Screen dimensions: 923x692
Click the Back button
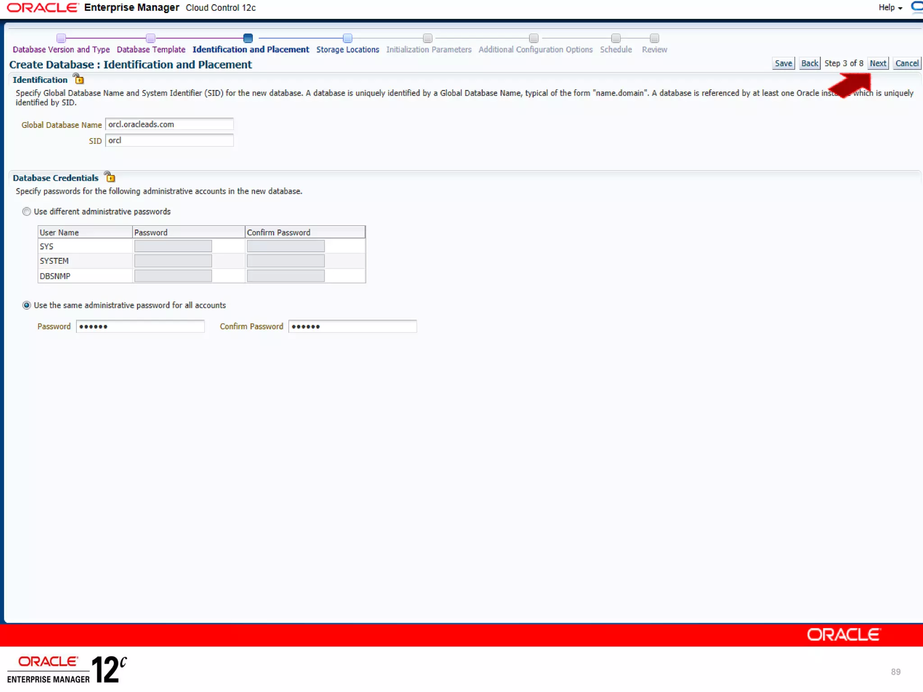click(x=809, y=64)
